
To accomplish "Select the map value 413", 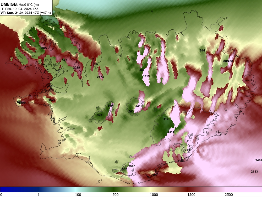I will point(166,119).
